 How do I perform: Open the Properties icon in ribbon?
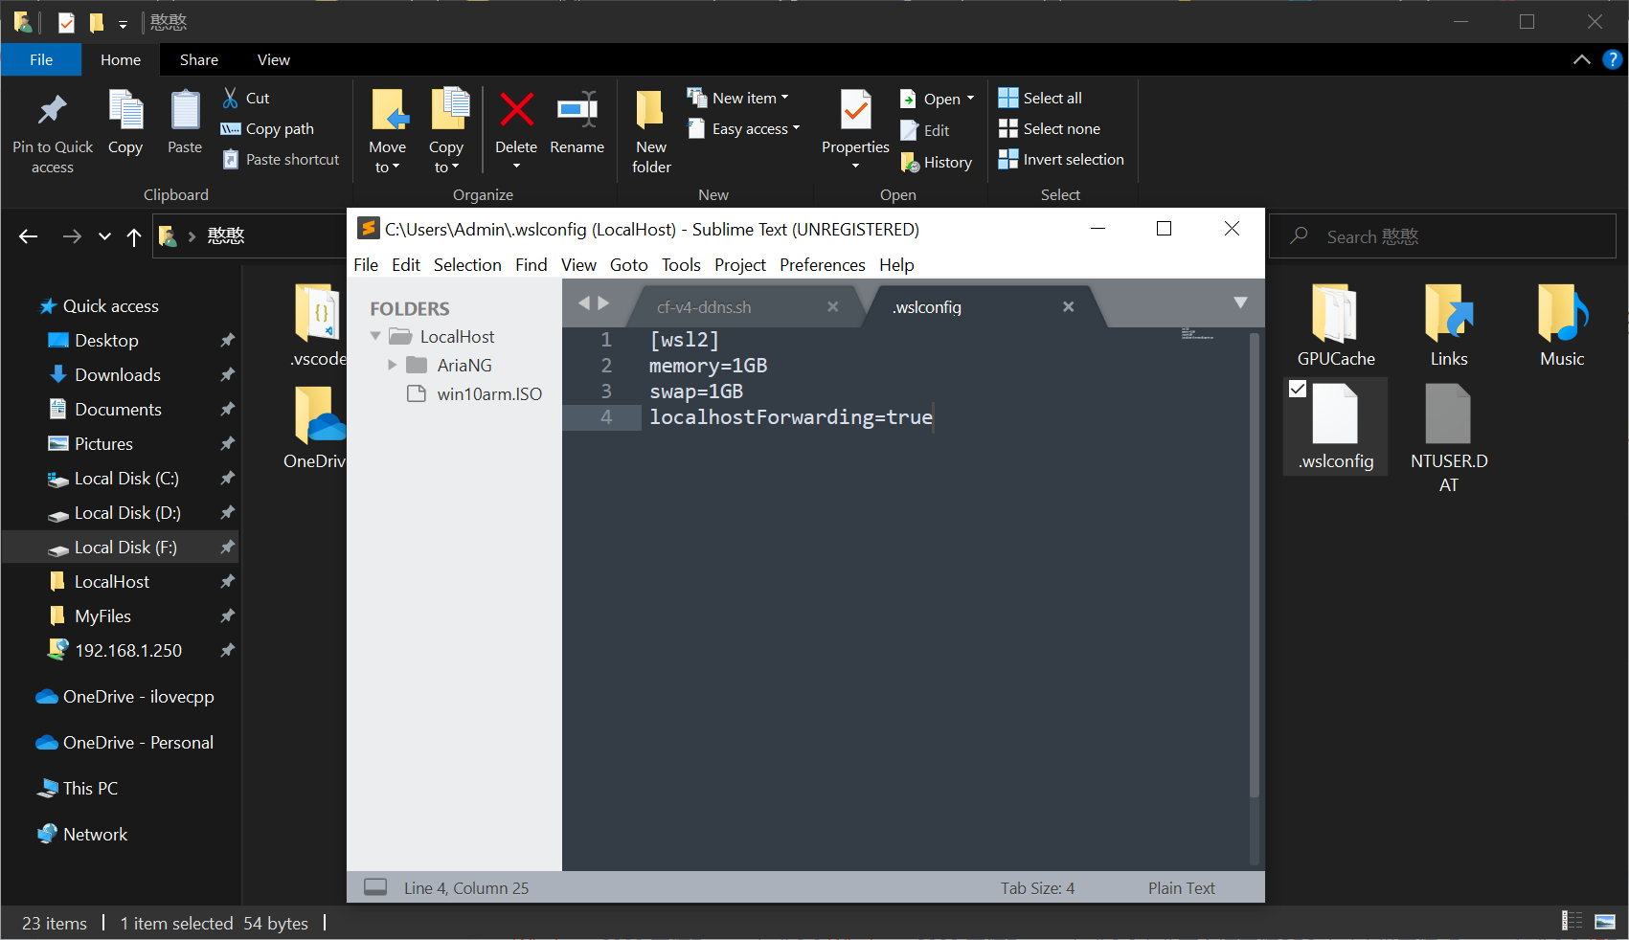(855, 111)
